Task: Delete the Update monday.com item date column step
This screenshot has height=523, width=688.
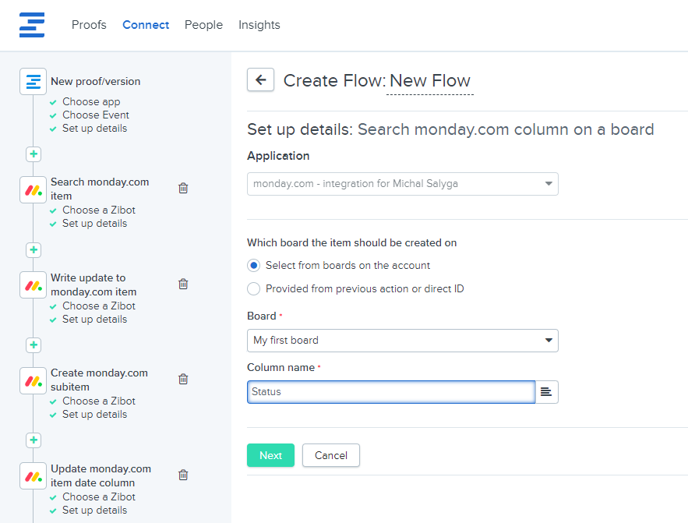Action: point(183,475)
